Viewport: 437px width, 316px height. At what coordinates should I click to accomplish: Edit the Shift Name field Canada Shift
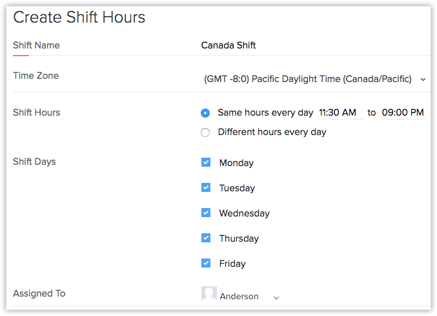pos(229,45)
